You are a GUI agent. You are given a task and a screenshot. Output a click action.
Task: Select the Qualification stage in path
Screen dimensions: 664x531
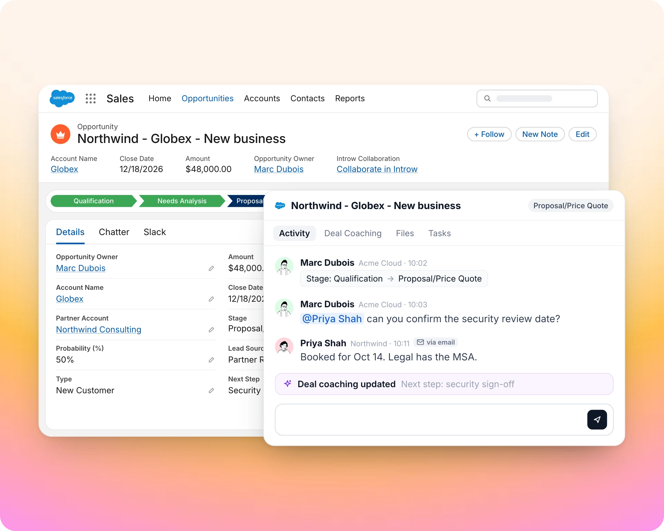click(94, 201)
